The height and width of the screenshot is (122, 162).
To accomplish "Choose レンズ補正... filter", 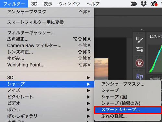I will 47,52.
